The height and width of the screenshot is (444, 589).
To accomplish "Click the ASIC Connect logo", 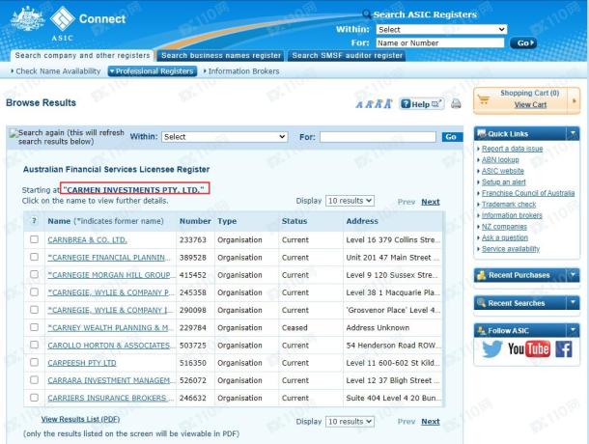I will tap(88, 22).
